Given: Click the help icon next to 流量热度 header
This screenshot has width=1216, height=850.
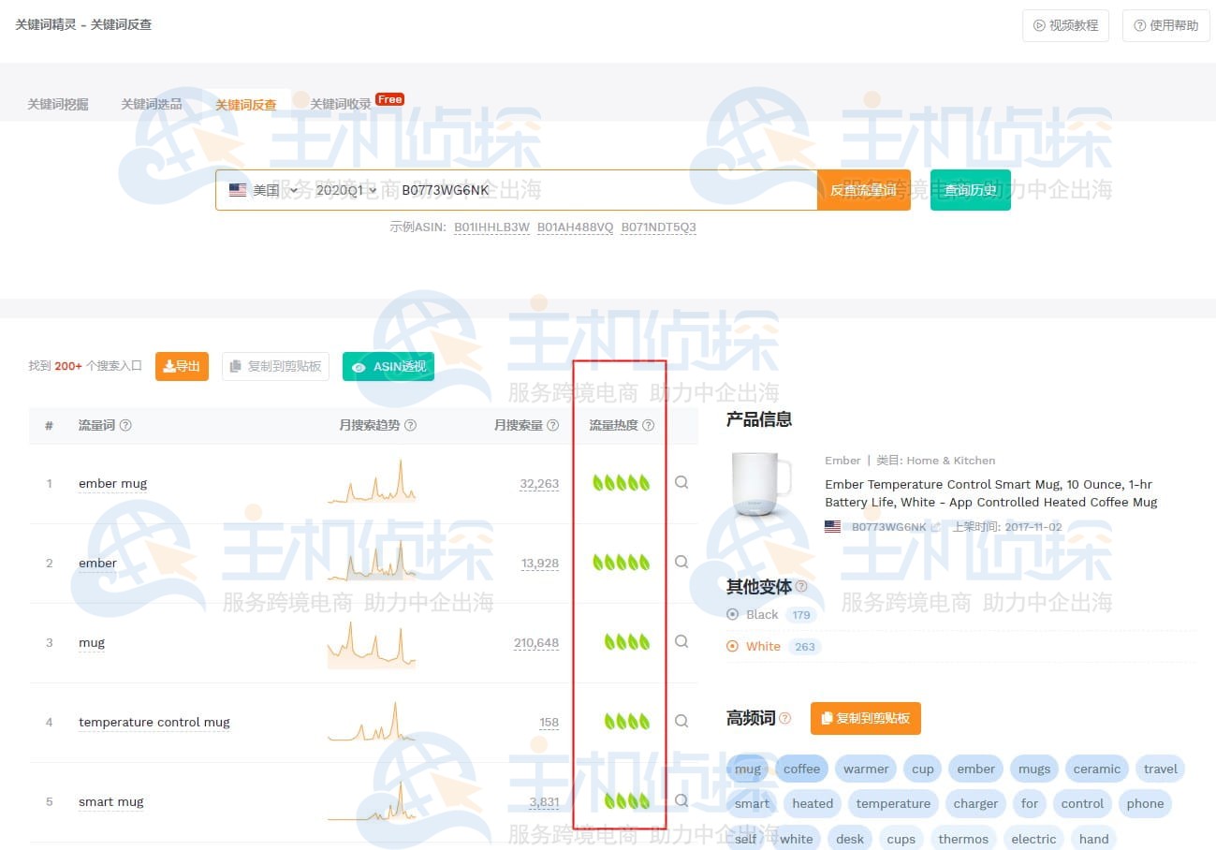Looking at the screenshot, I should pos(648,424).
